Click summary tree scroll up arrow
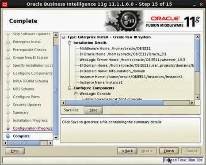 click(197, 37)
